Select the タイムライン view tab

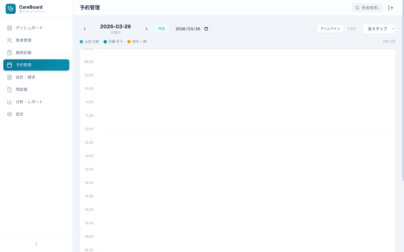[330, 29]
